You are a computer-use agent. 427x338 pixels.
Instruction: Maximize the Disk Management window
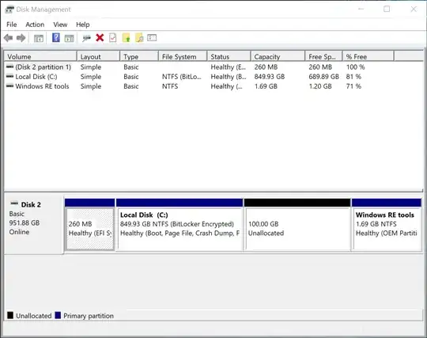point(387,9)
